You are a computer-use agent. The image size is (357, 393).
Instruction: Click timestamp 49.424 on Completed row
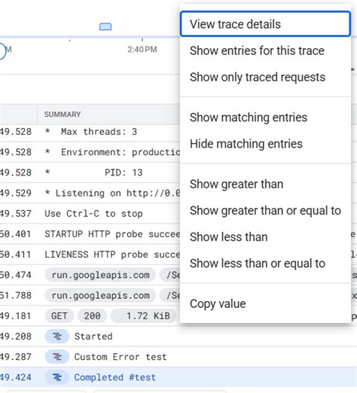[x=16, y=377]
